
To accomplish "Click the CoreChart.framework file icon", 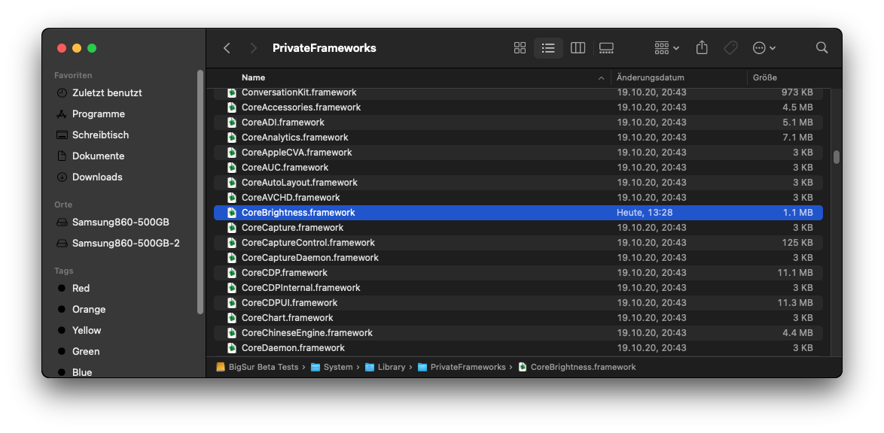I will [231, 317].
